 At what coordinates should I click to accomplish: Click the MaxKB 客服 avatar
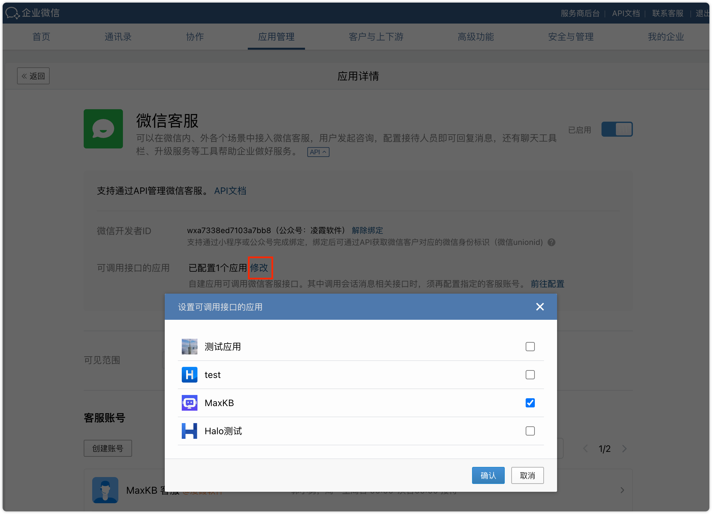pos(105,490)
